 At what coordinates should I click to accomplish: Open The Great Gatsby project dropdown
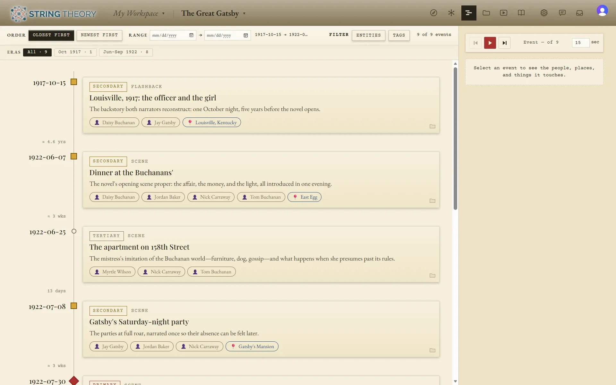pyautogui.click(x=213, y=13)
